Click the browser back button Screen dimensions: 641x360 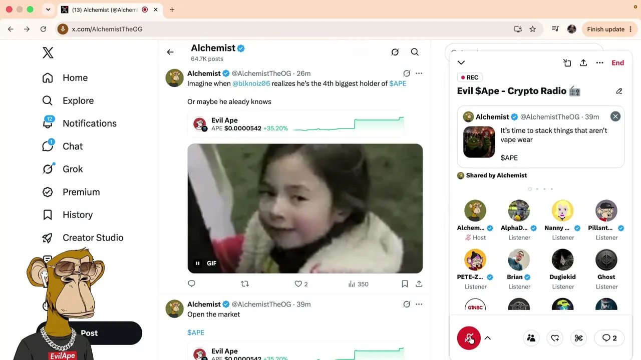[11, 29]
